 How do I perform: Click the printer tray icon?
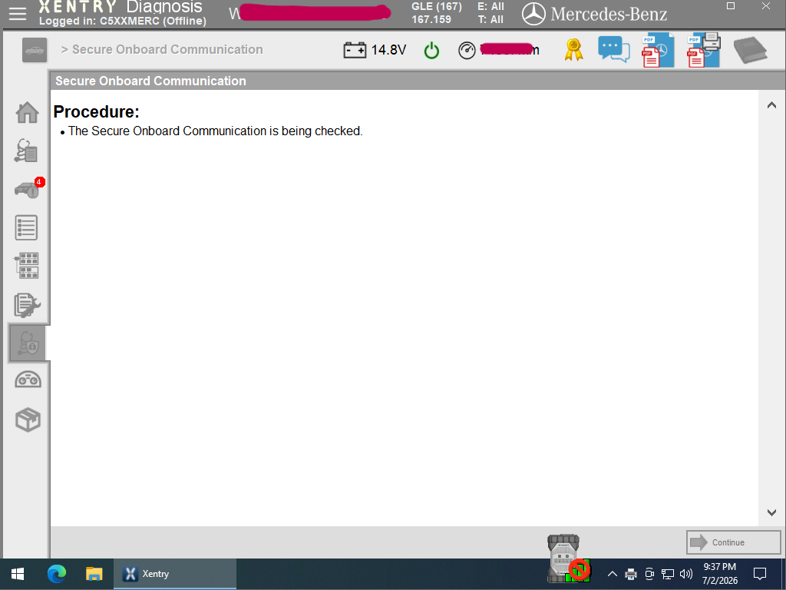pyautogui.click(x=631, y=574)
